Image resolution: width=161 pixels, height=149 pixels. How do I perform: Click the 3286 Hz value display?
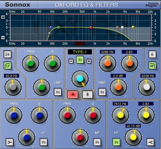[107, 52]
